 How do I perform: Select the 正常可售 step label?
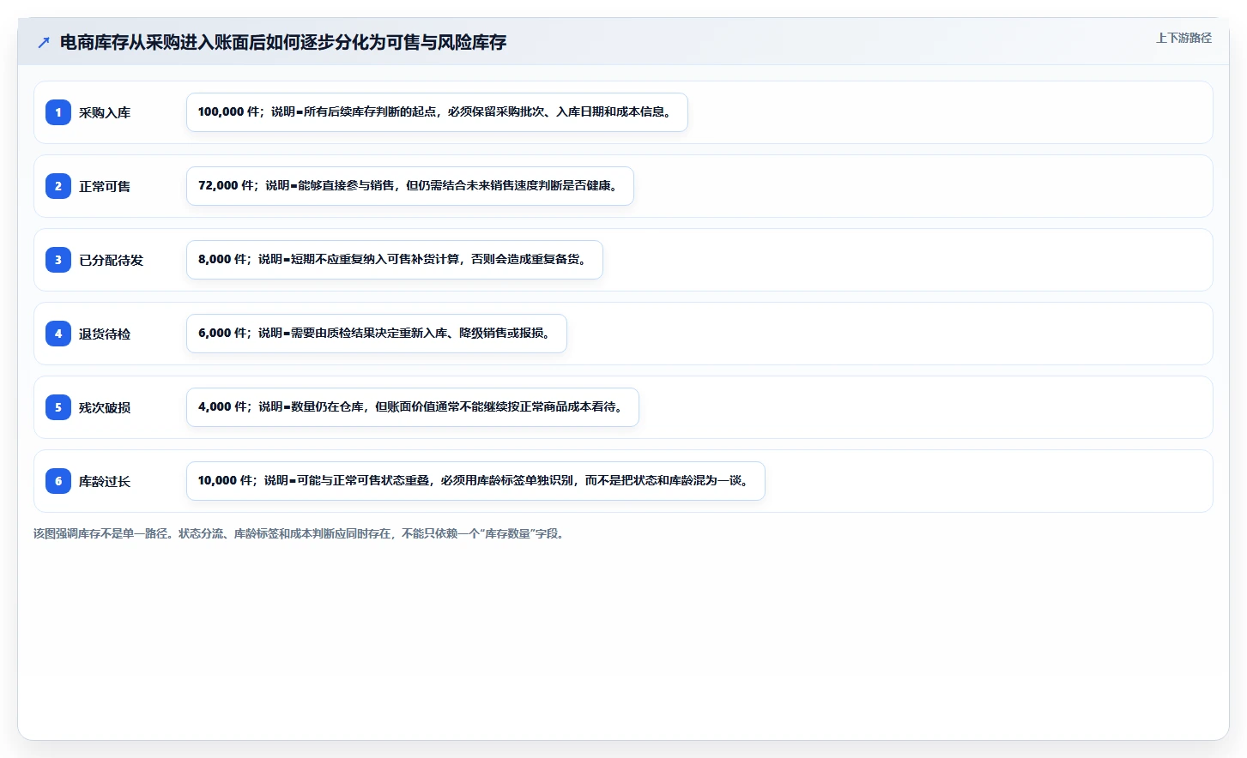point(105,186)
